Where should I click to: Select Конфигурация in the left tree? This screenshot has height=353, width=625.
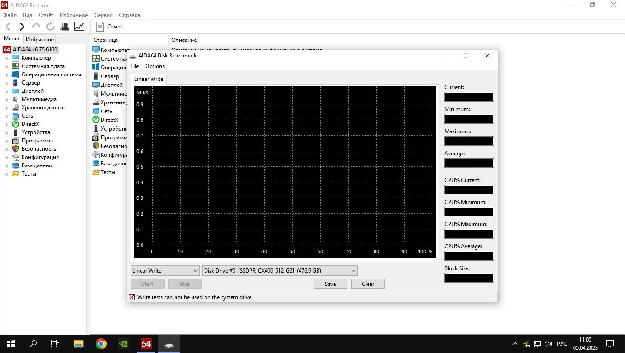(40, 157)
